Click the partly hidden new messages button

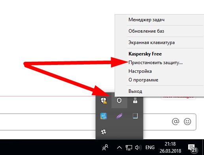(178, 98)
